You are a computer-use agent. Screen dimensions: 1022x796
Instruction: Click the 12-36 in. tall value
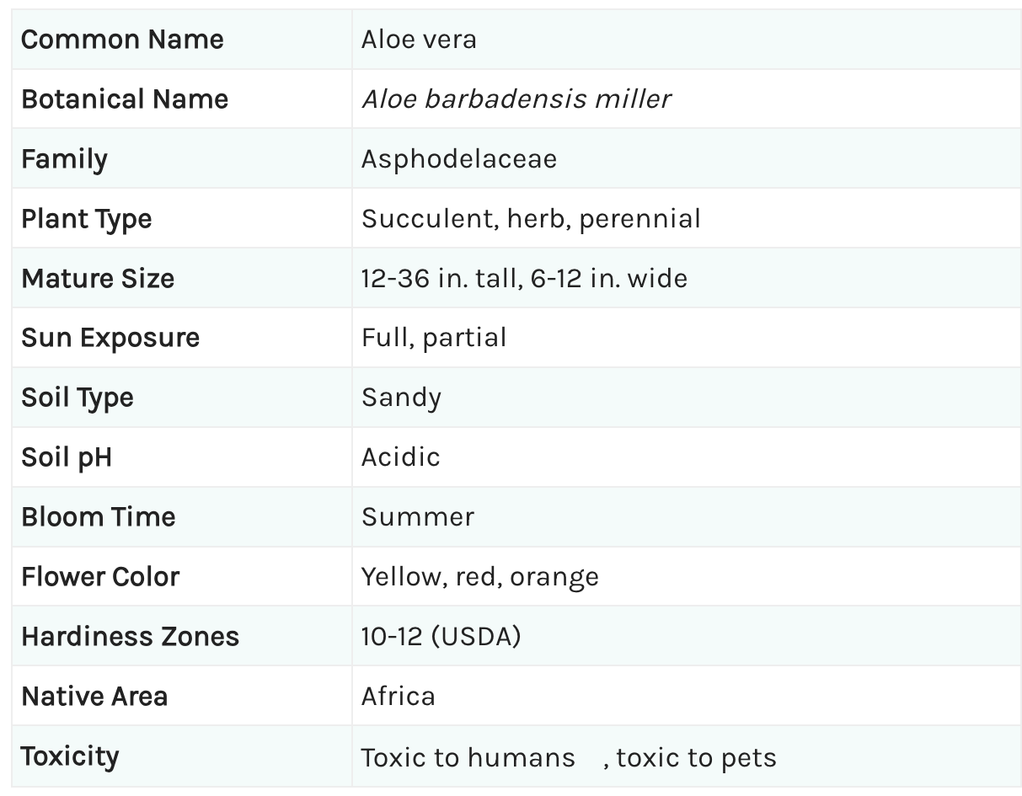coord(438,279)
